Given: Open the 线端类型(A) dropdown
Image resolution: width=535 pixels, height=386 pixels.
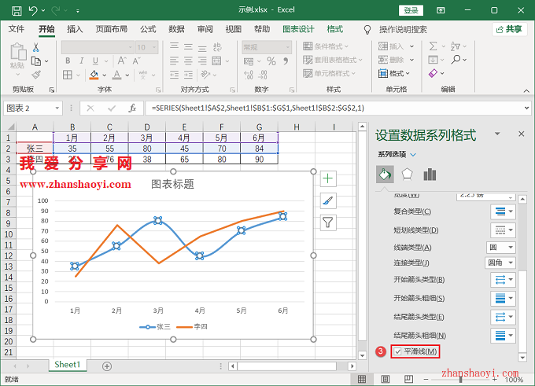Looking at the screenshot, I should (x=501, y=247).
